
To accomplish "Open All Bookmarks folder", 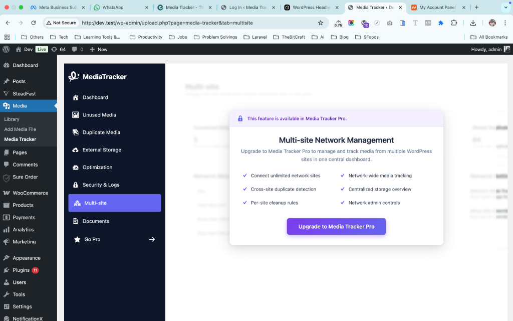I will point(489,37).
